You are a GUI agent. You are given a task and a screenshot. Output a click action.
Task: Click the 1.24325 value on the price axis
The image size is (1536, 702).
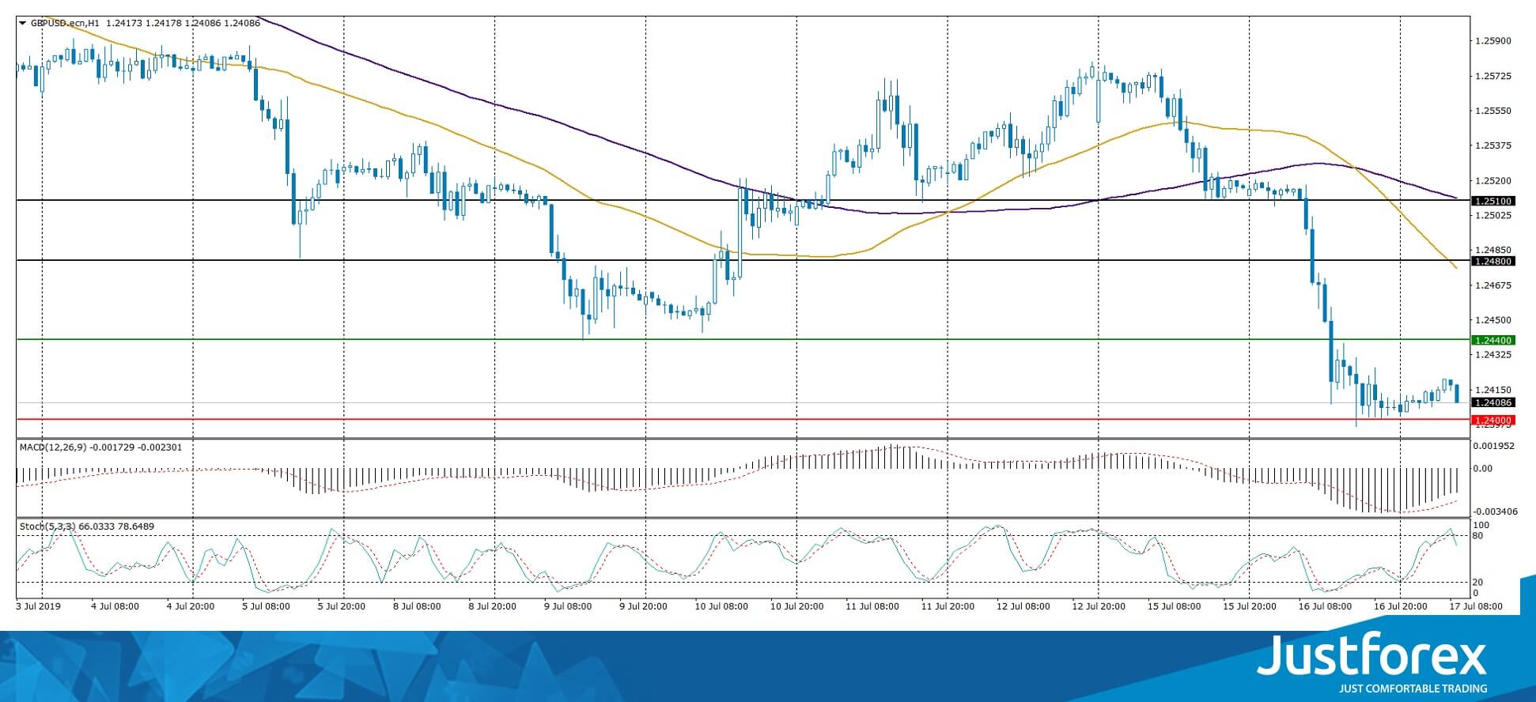click(1493, 355)
